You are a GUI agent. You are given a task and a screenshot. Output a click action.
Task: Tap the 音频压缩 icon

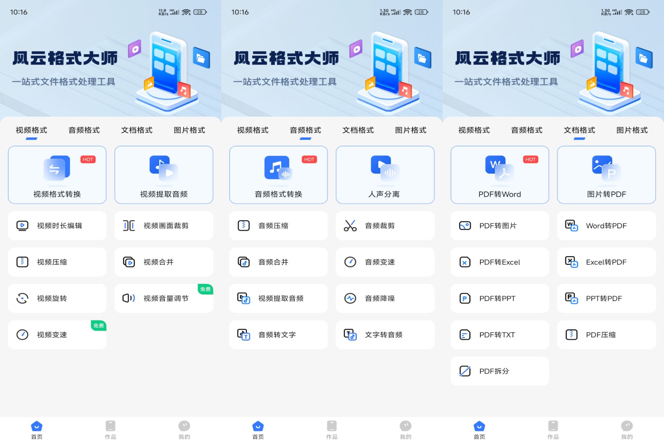coord(244,226)
